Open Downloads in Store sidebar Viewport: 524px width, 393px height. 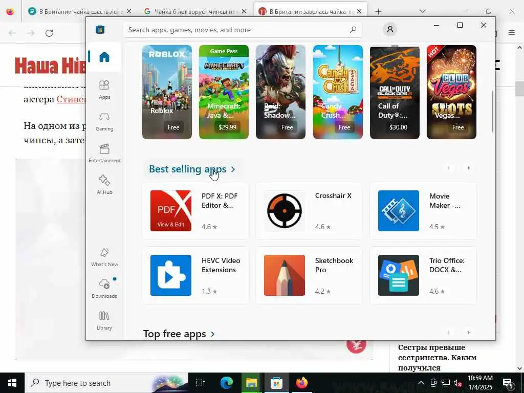click(104, 289)
